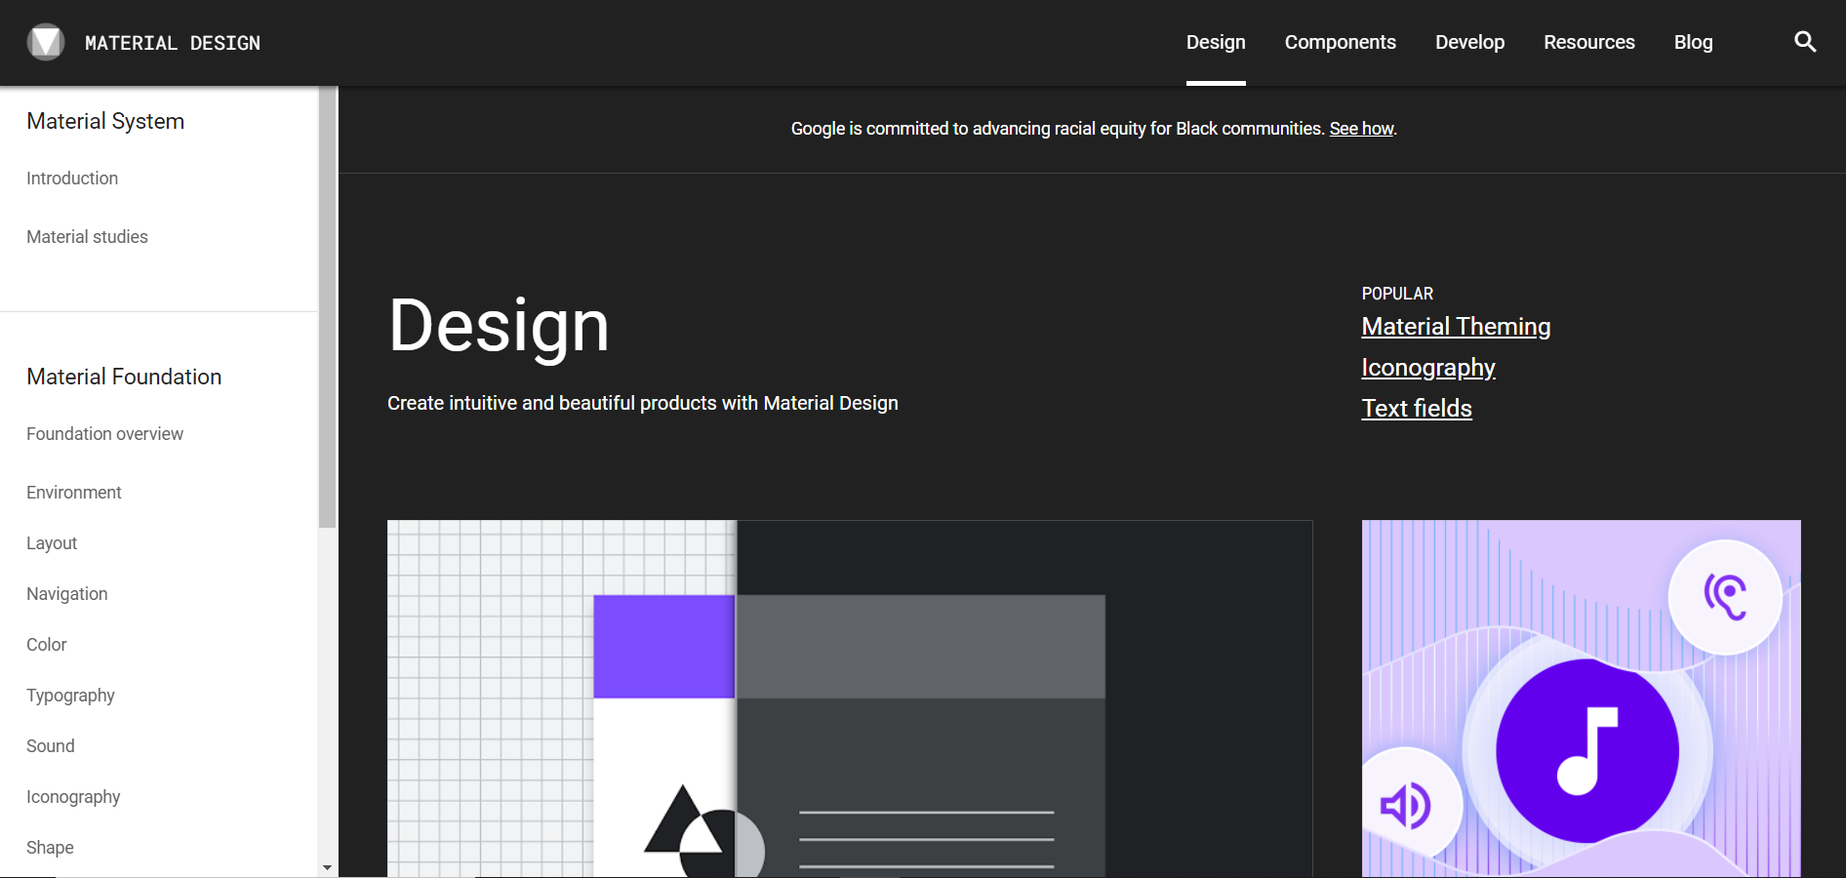
Task: Select the Create intuitive and beautiful products subtitle
Action: (643, 403)
